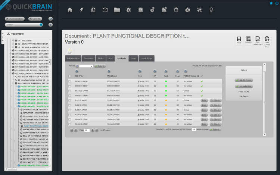Viewport: 280px width, 175px height.
Task: Click the filter button above TAG (Tree) column
Action: tap(109, 71)
